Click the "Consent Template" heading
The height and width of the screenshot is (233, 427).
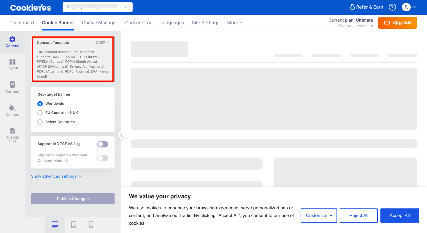coord(53,43)
